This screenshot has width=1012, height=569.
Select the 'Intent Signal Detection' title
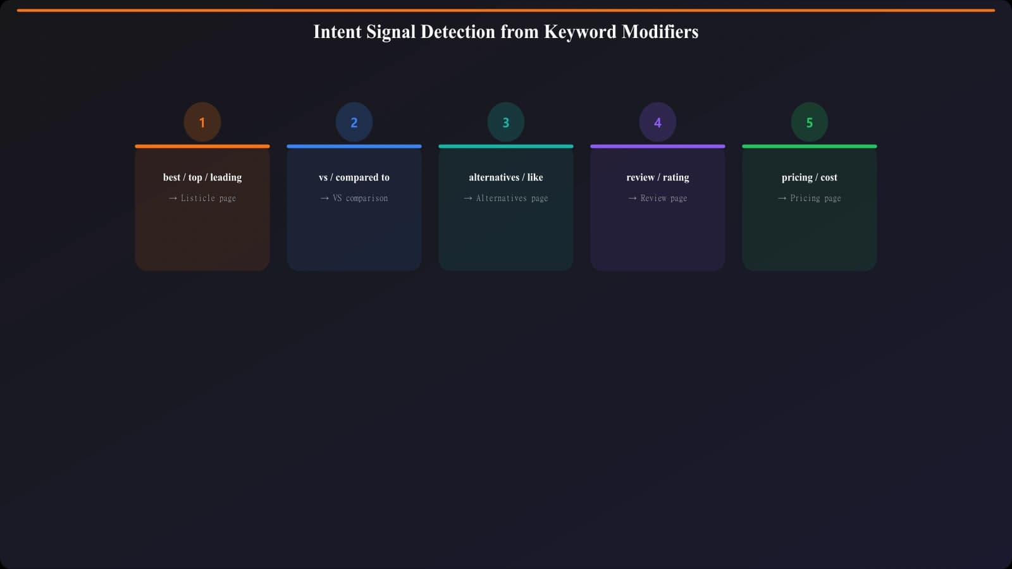pos(505,32)
